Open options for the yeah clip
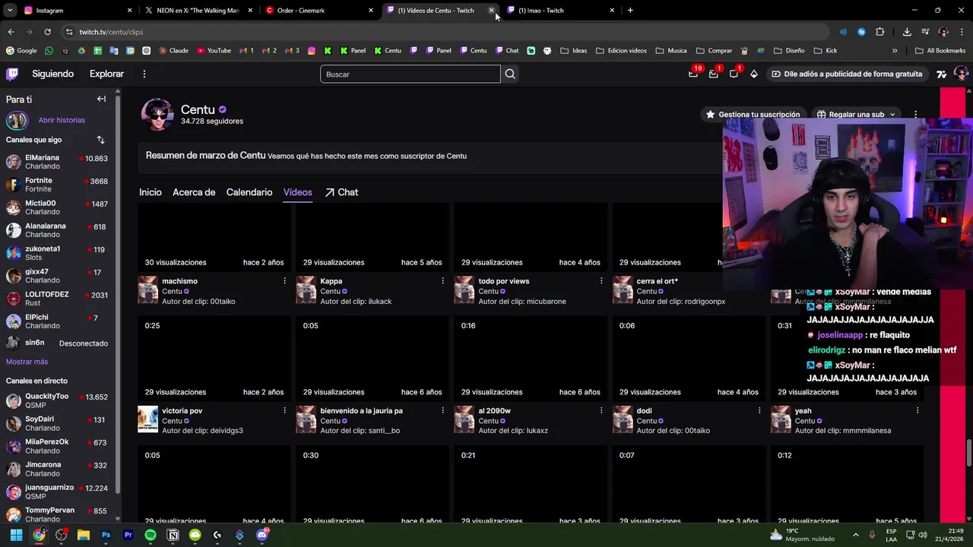The width and height of the screenshot is (973, 547). point(917,410)
